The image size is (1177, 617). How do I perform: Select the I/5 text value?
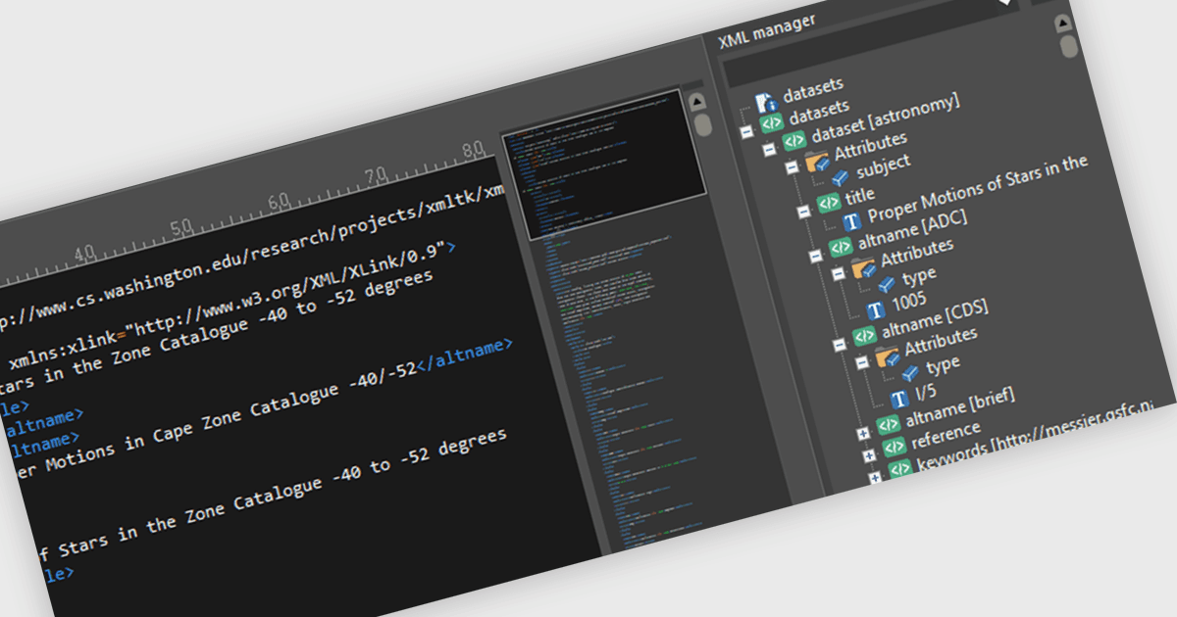925,393
